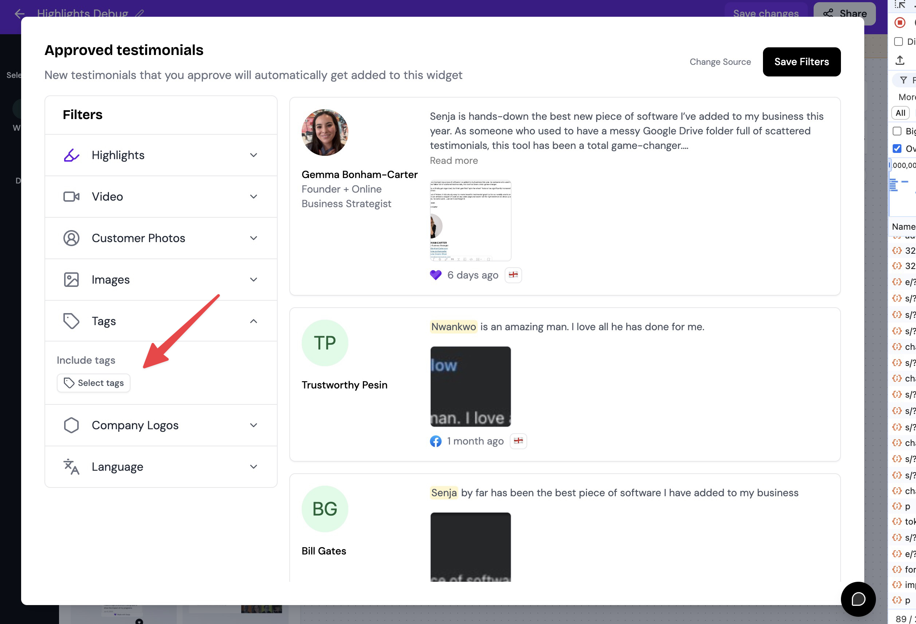Toggle the 'Di' checkbox in DevTools
The image size is (916, 624).
899,42
